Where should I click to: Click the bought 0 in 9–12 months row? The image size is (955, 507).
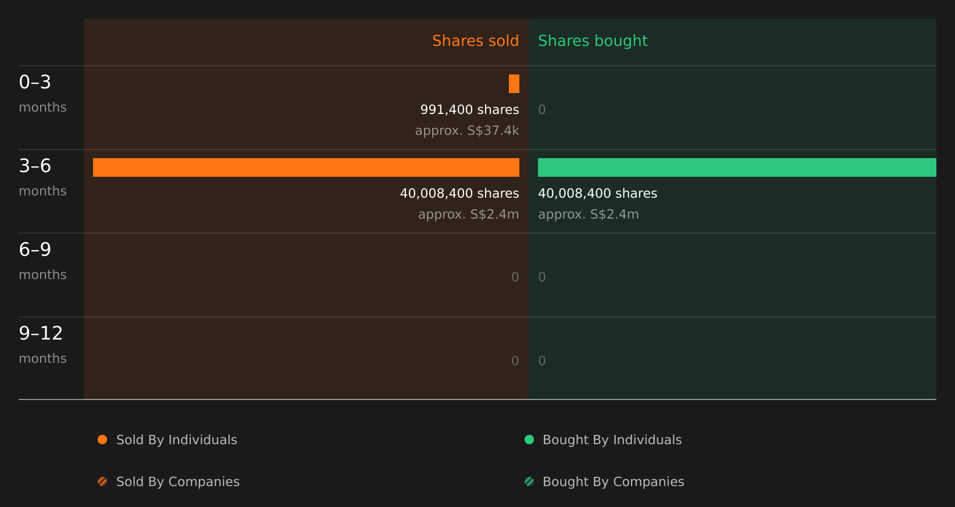click(542, 360)
